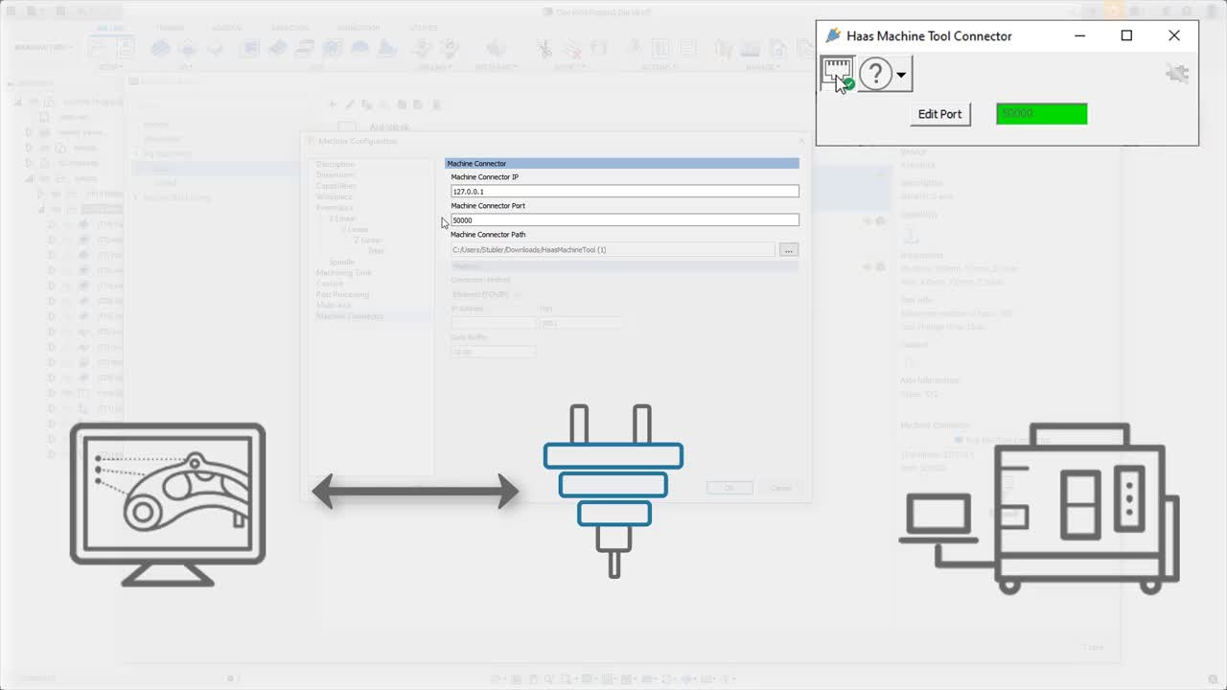Click the faded gear icon in Haas connector

click(x=1177, y=73)
